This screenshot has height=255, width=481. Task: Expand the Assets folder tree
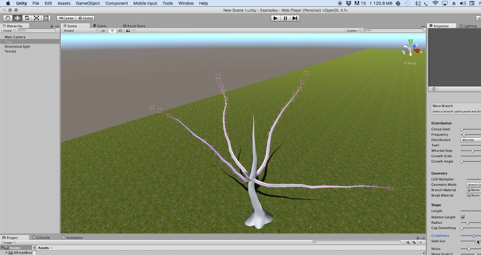point(3,248)
